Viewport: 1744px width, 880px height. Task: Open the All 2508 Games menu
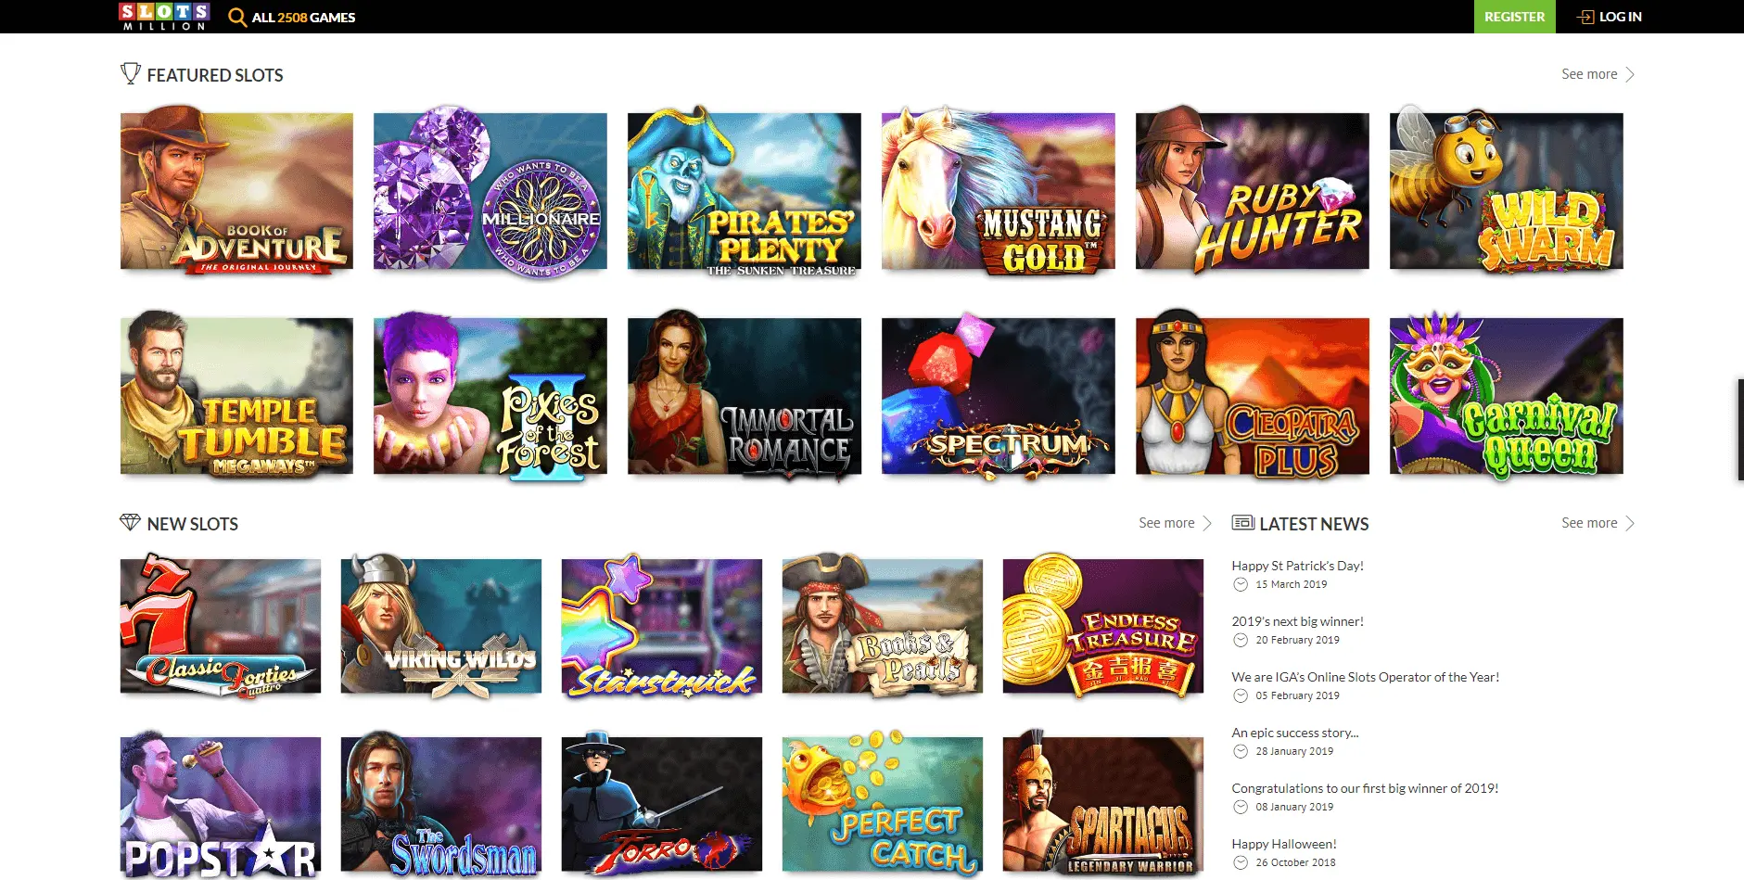click(x=303, y=17)
